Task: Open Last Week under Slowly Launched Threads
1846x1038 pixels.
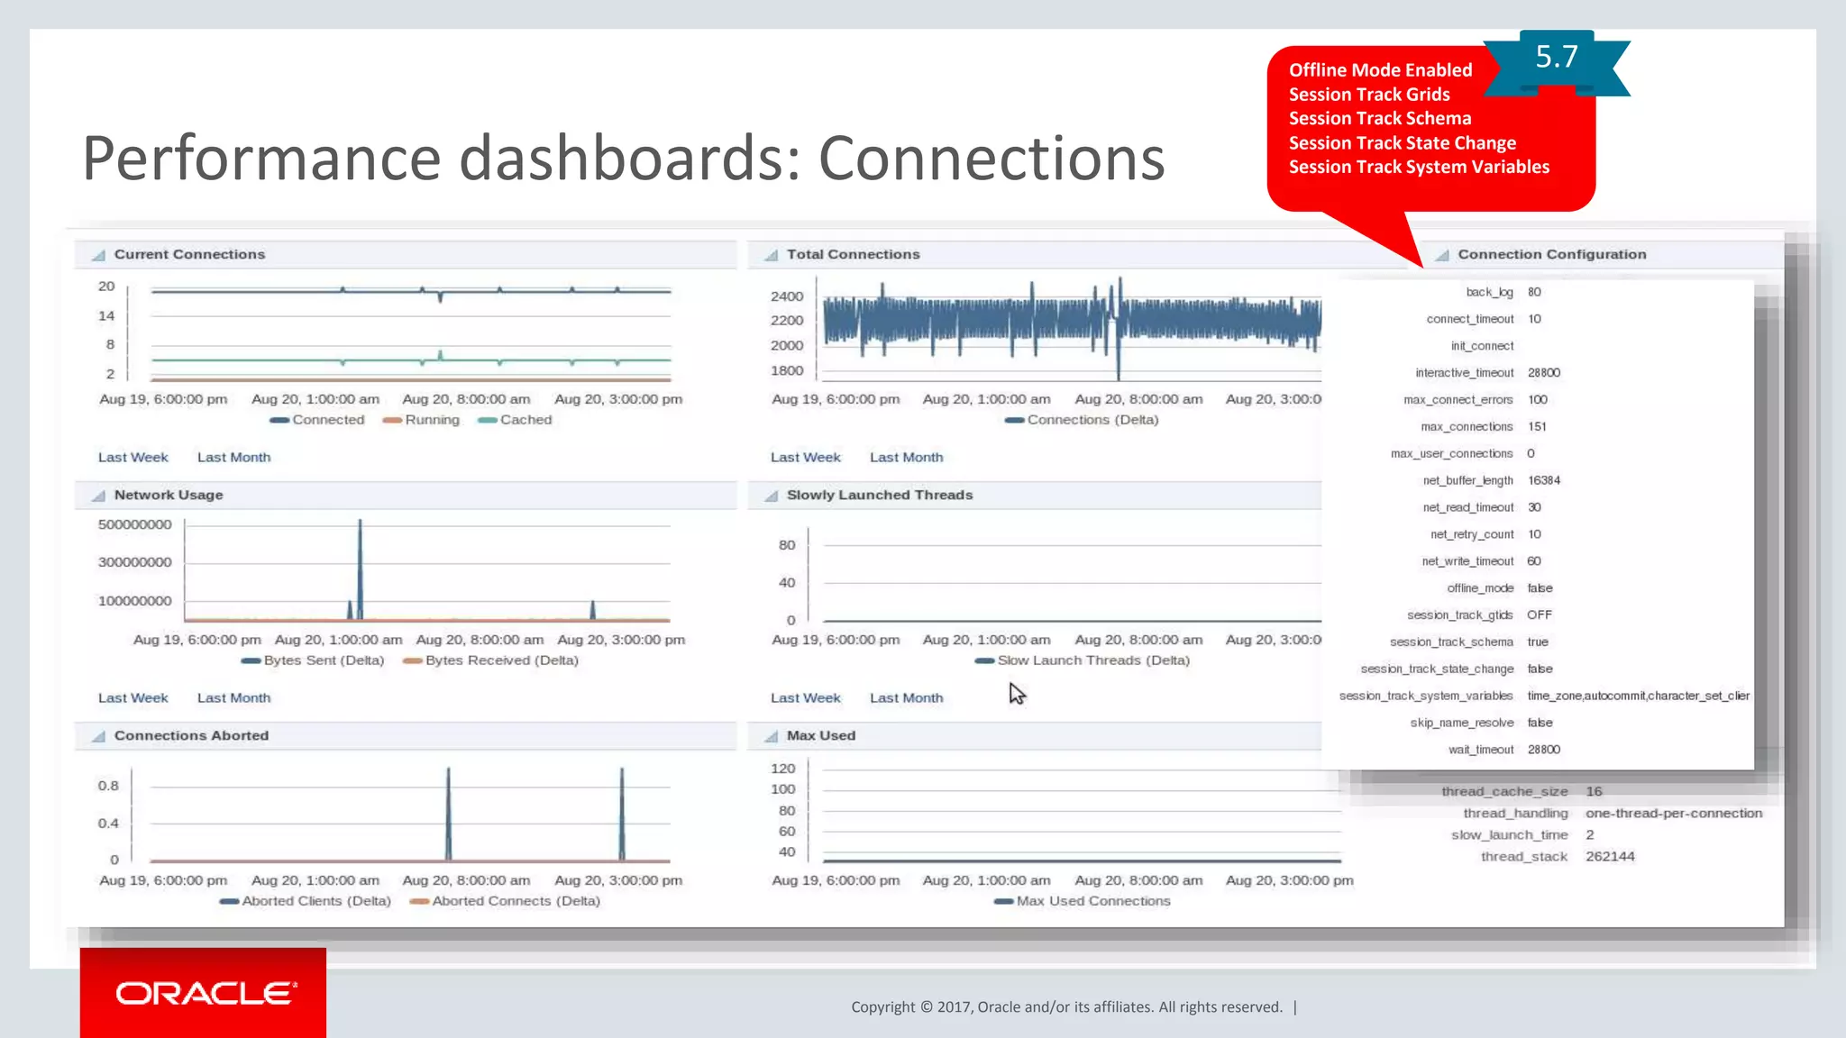Action: 806,697
